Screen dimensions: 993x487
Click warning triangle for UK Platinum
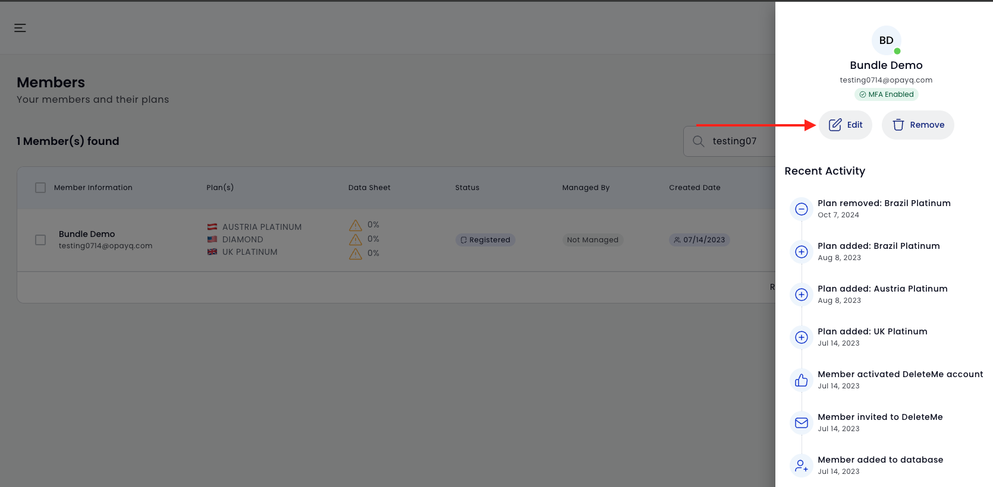(356, 254)
